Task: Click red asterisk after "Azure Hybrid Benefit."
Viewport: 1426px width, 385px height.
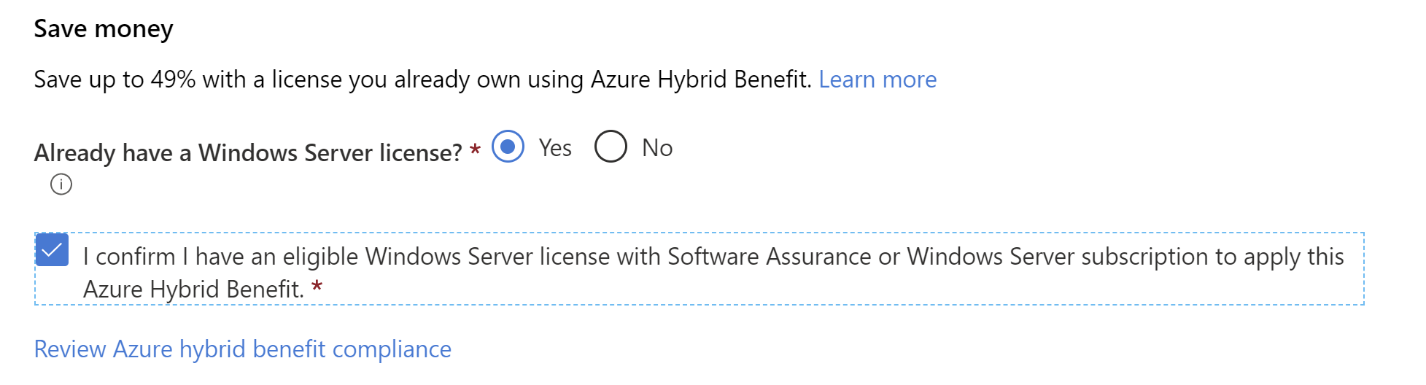Action: click(x=317, y=286)
